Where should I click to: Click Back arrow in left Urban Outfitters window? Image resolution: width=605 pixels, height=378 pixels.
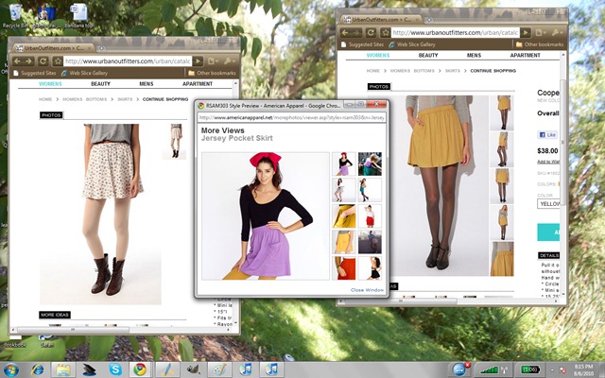[17, 60]
